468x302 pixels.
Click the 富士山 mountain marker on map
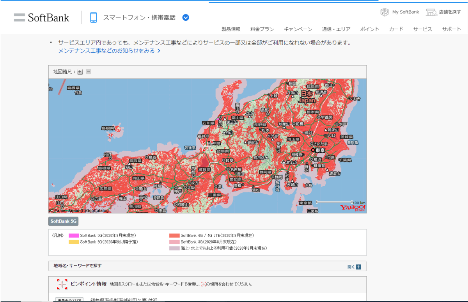(284, 162)
